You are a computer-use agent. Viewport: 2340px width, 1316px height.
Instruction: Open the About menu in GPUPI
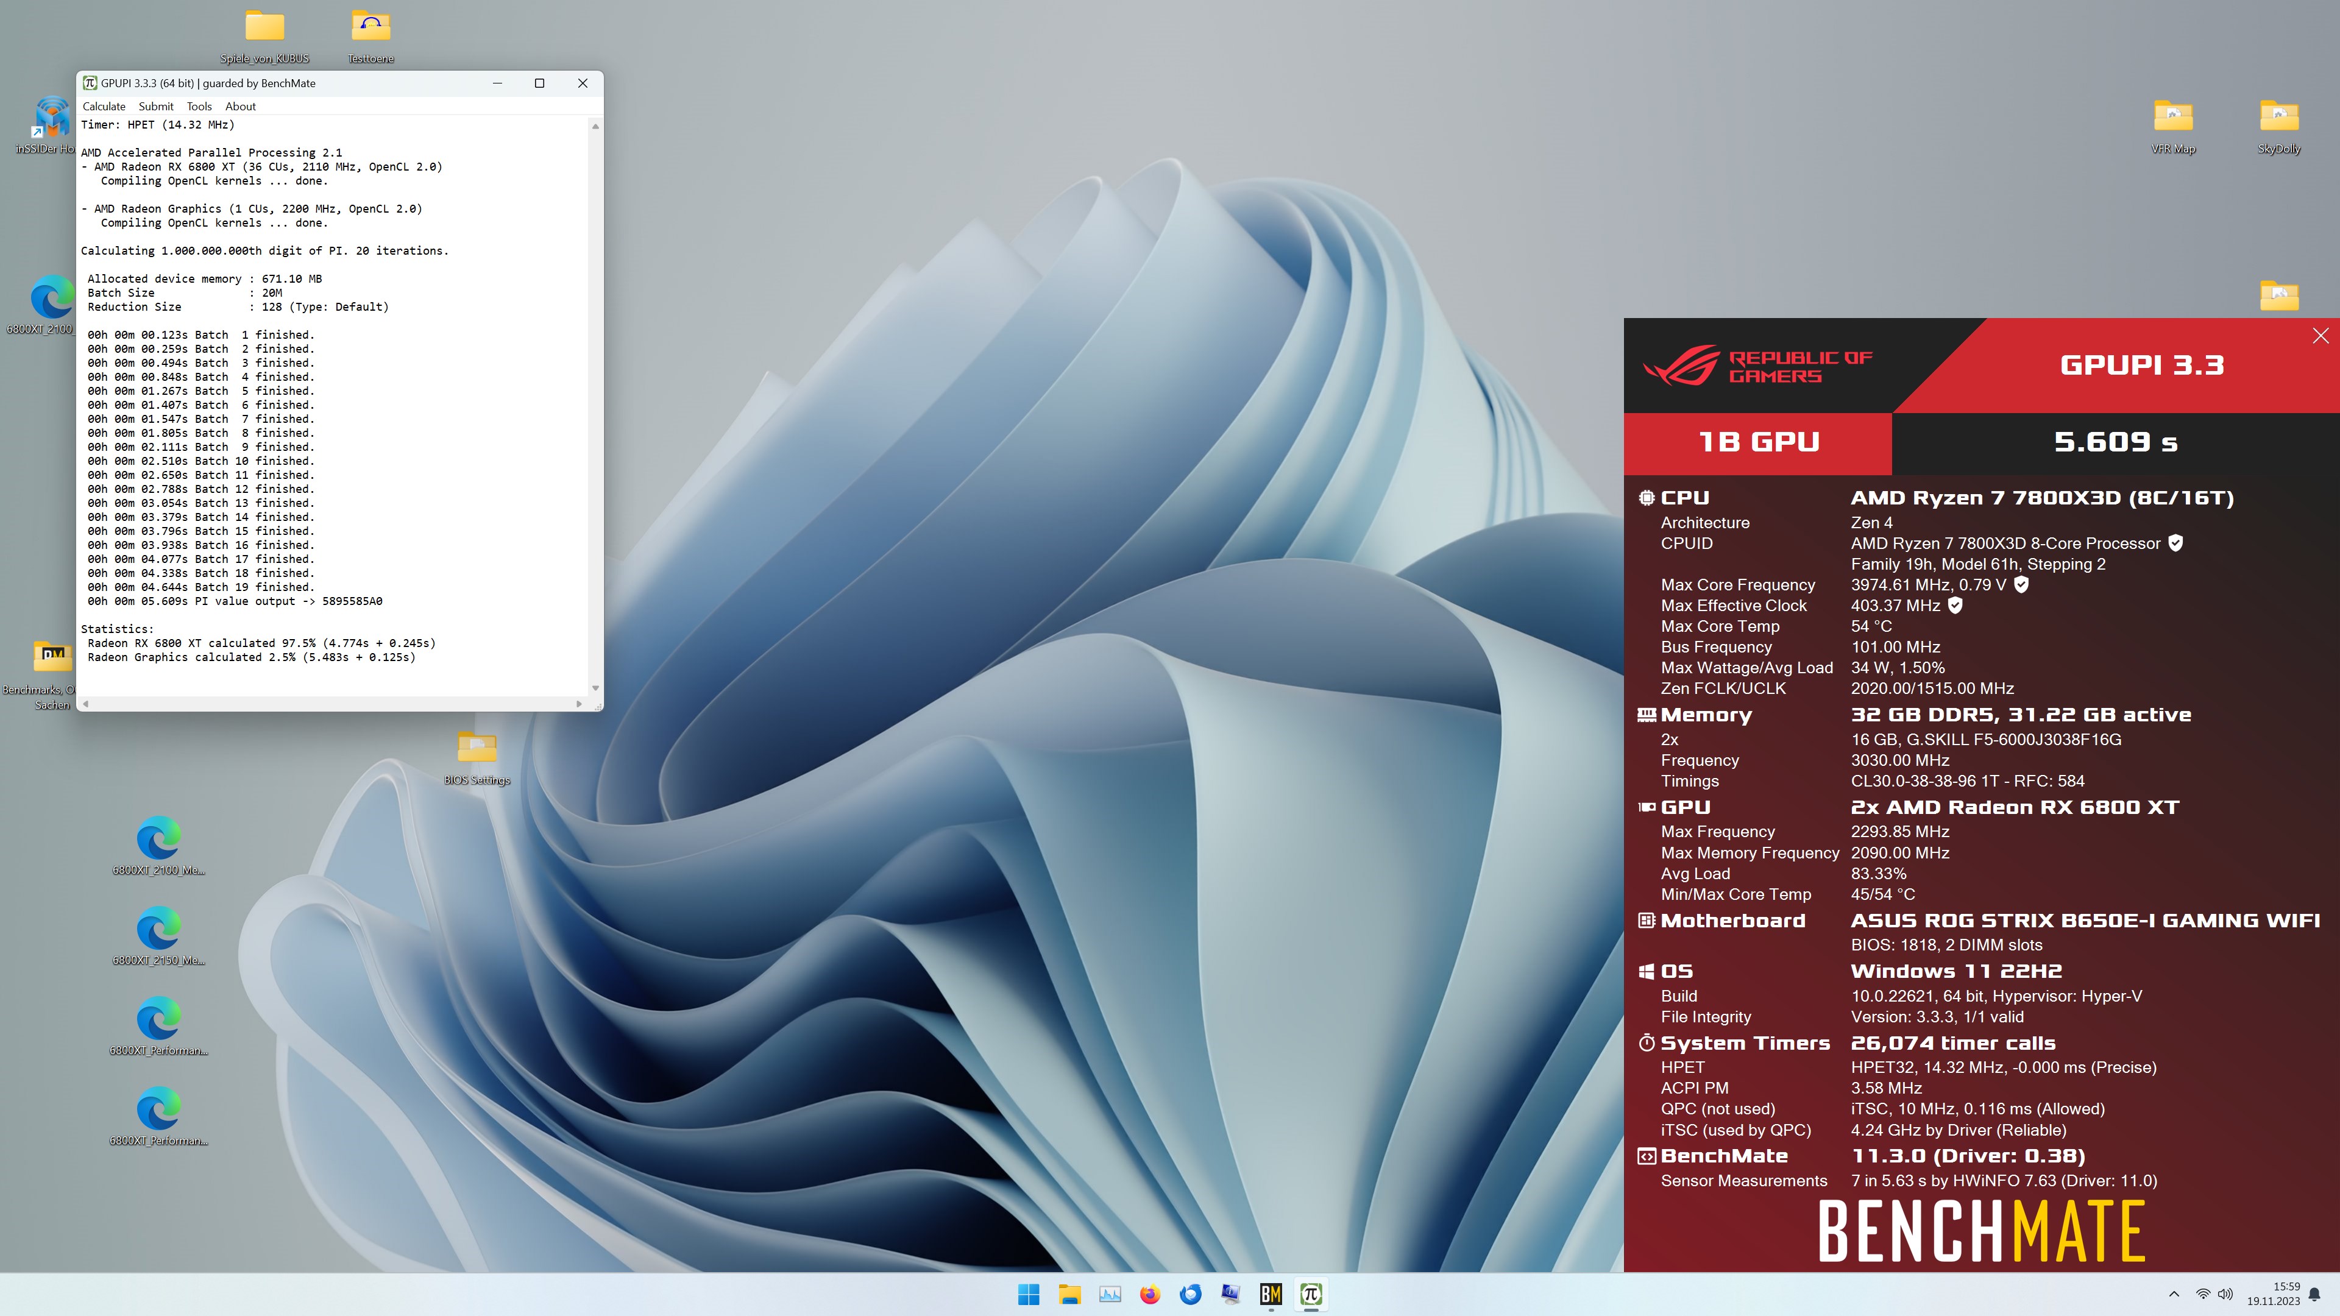[x=240, y=106]
